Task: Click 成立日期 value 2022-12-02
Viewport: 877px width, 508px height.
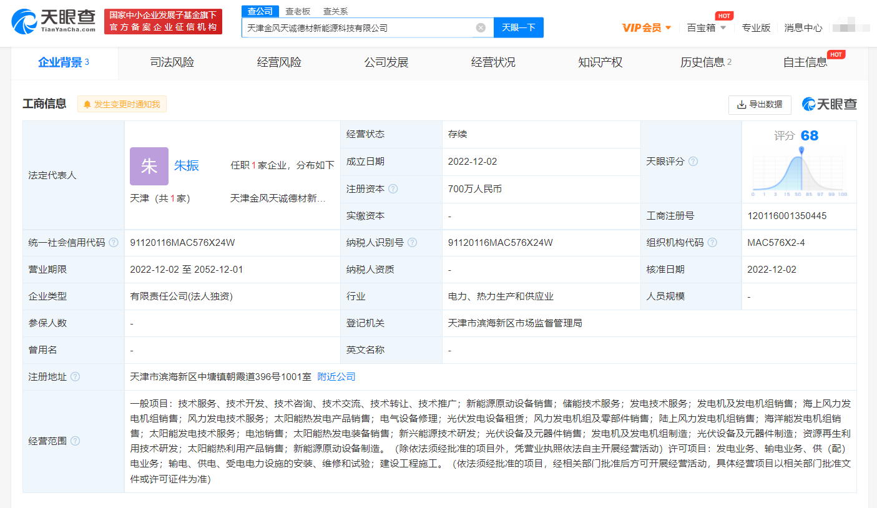Action: (x=473, y=162)
